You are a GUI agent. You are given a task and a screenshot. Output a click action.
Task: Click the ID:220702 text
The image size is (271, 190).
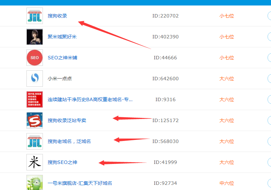165,16
